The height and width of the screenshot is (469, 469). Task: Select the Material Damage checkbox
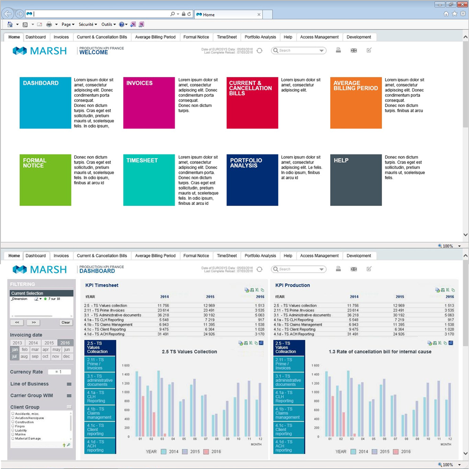click(13, 438)
